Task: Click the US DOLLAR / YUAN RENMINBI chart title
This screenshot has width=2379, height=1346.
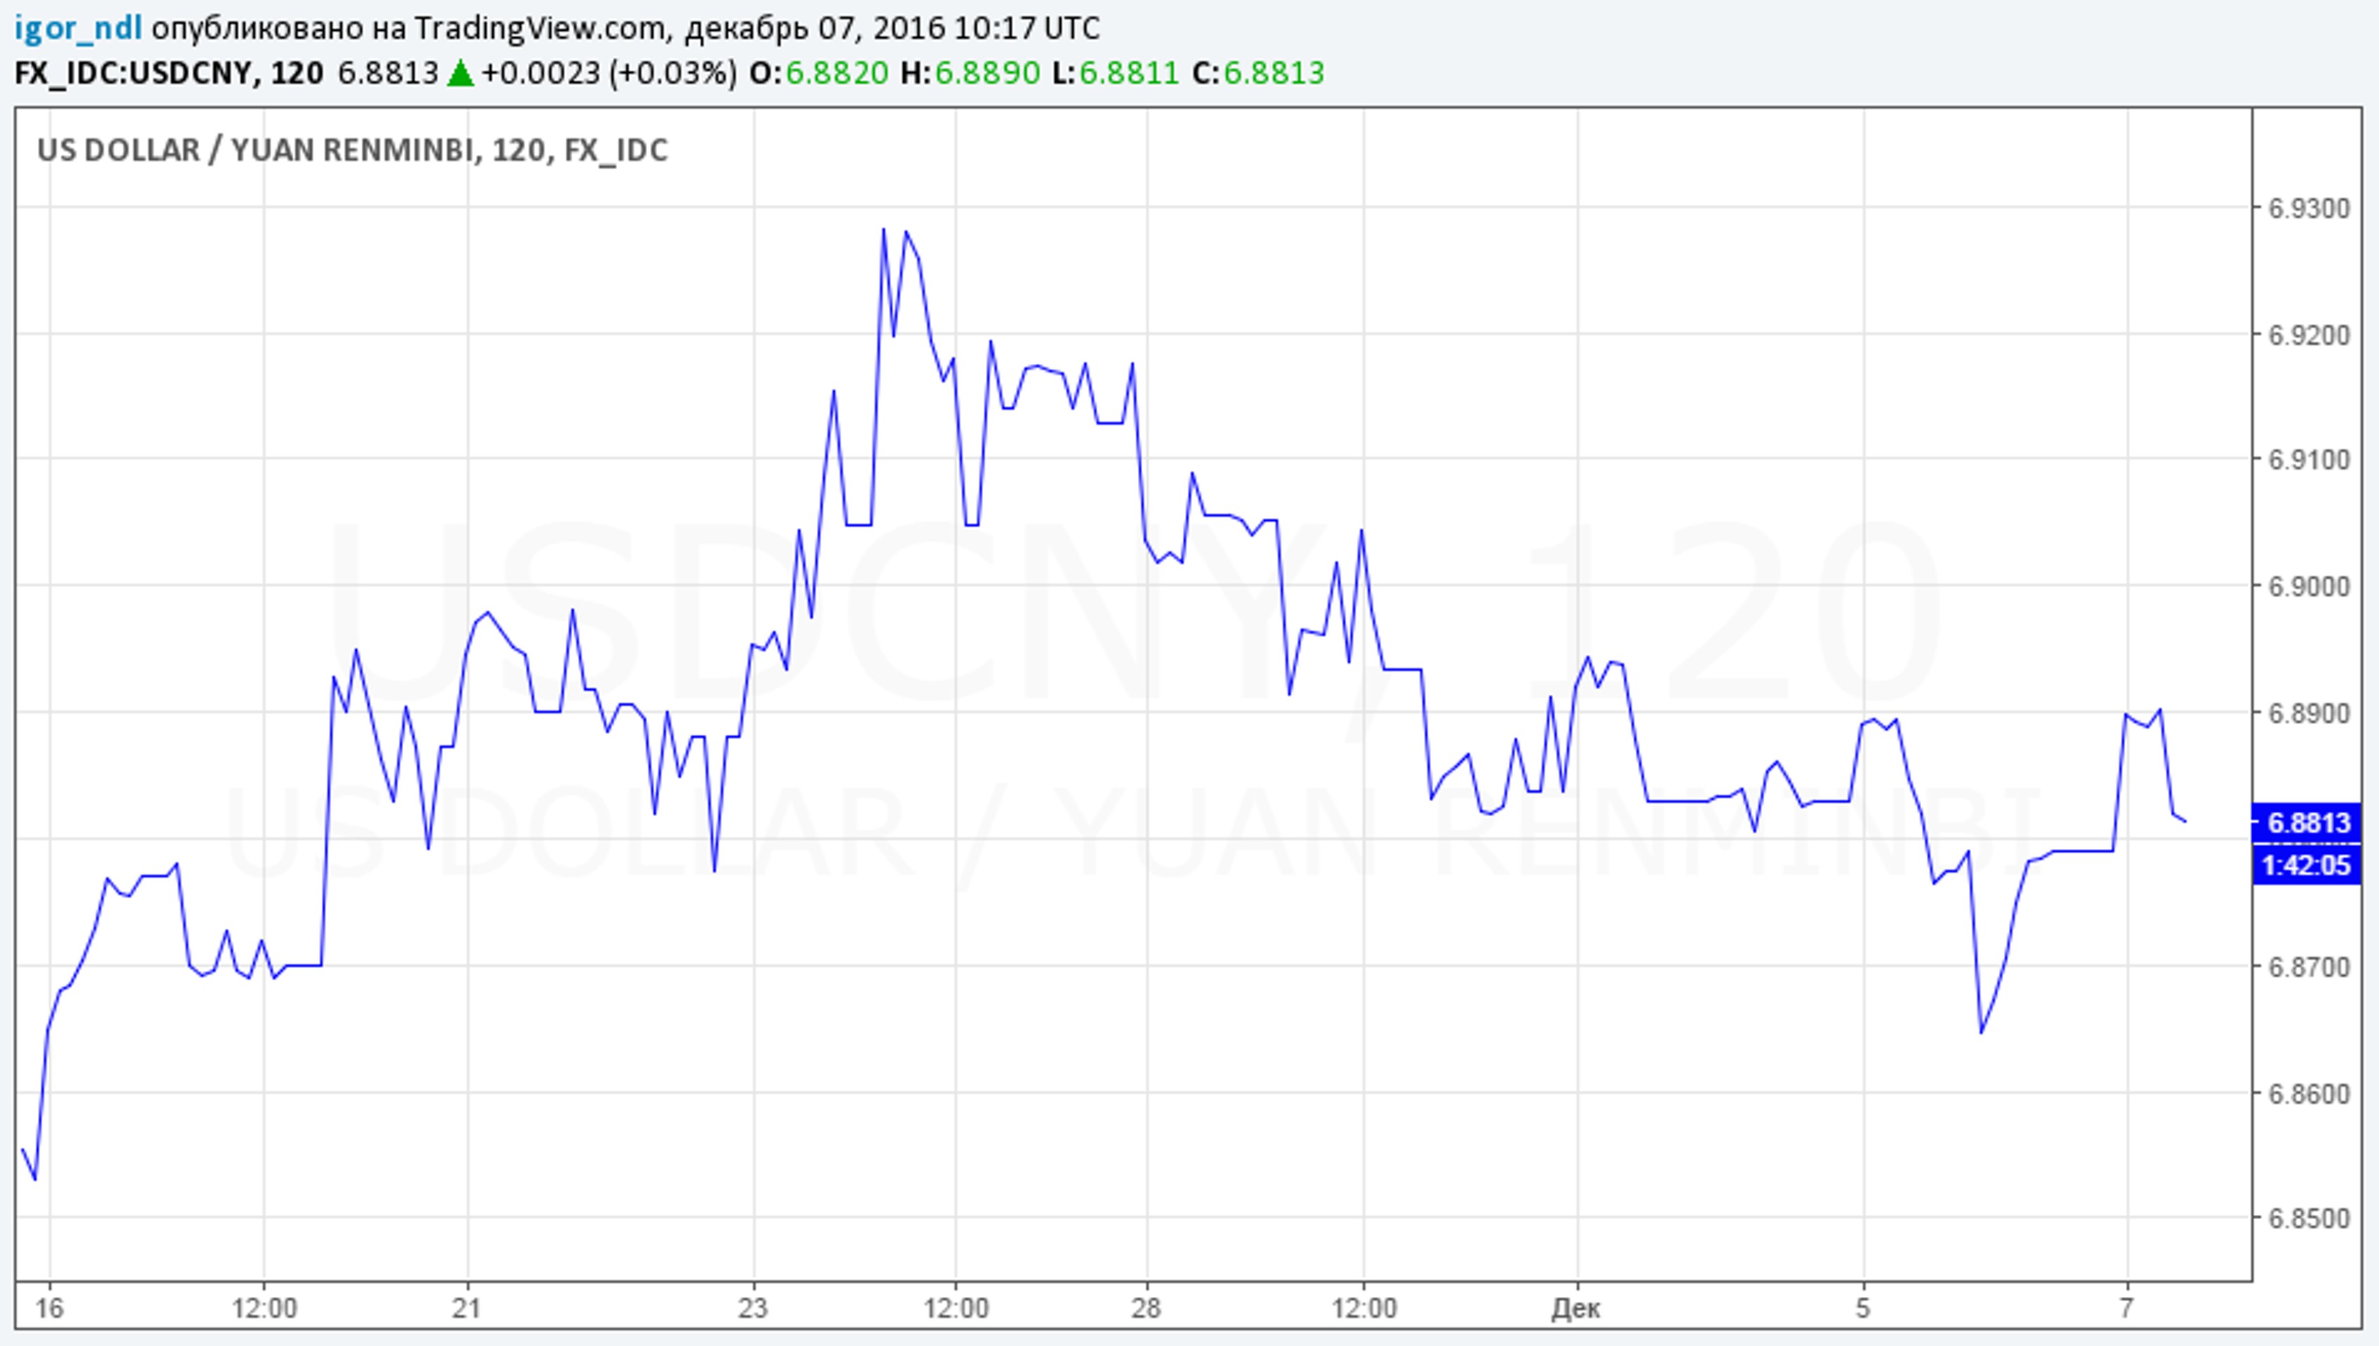Action: pyautogui.click(x=351, y=150)
